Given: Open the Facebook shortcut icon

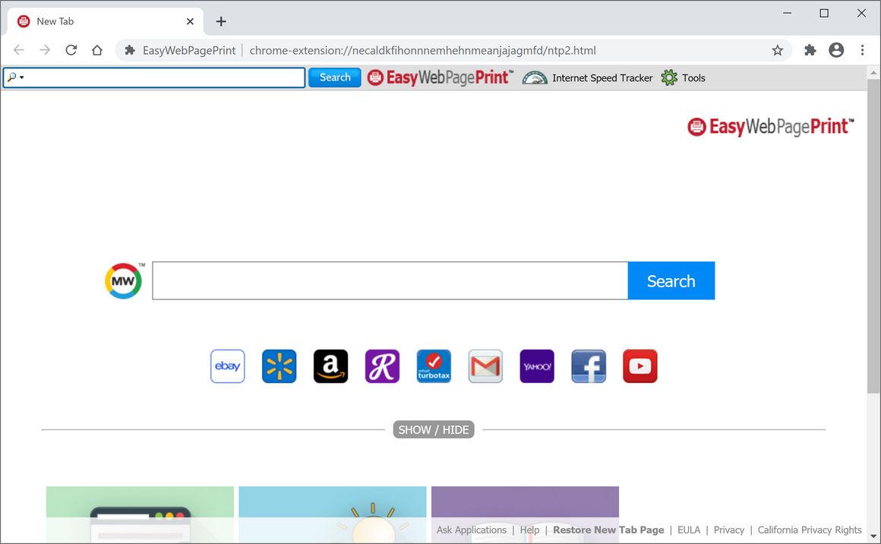Looking at the screenshot, I should point(589,366).
